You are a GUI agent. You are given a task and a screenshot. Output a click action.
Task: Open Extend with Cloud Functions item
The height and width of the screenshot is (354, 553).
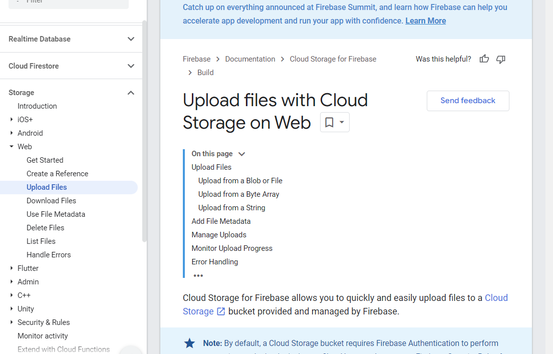[64, 349]
